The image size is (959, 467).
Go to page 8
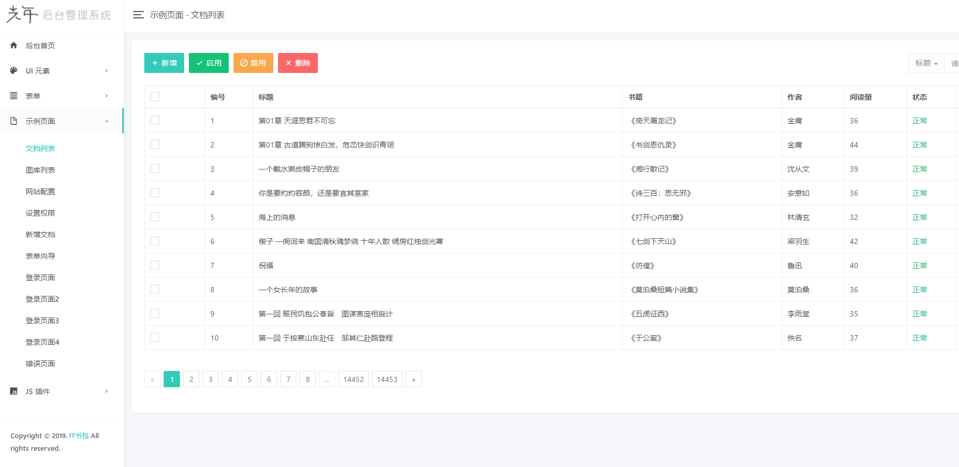pos(308,379)
